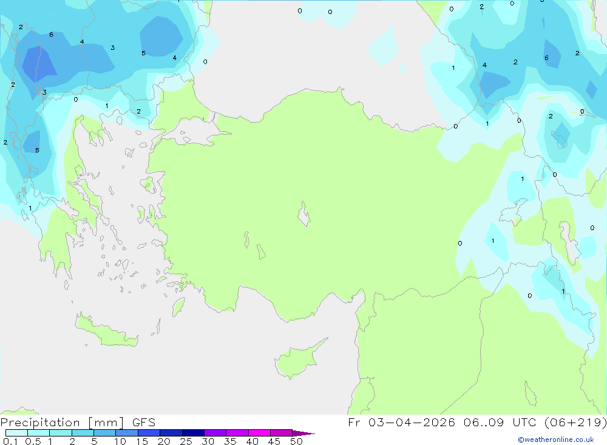
Task: Click the Crete island on the map
Action: [x=107, y=330]
